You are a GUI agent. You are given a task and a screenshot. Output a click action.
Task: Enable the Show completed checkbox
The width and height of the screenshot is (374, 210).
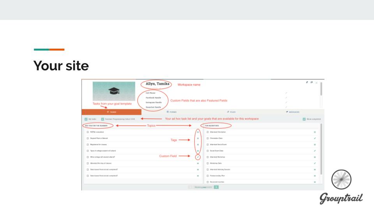304,119
